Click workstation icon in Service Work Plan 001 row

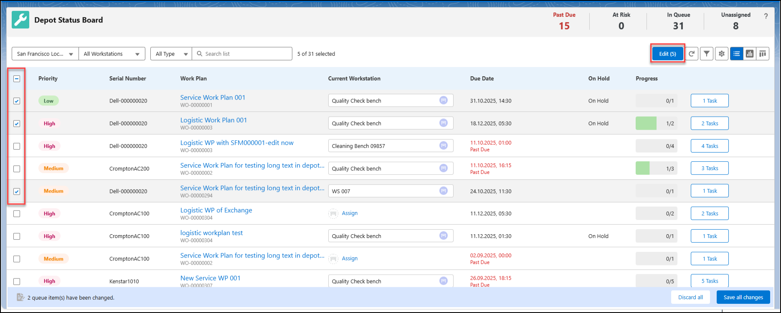[x=444, y=100]
